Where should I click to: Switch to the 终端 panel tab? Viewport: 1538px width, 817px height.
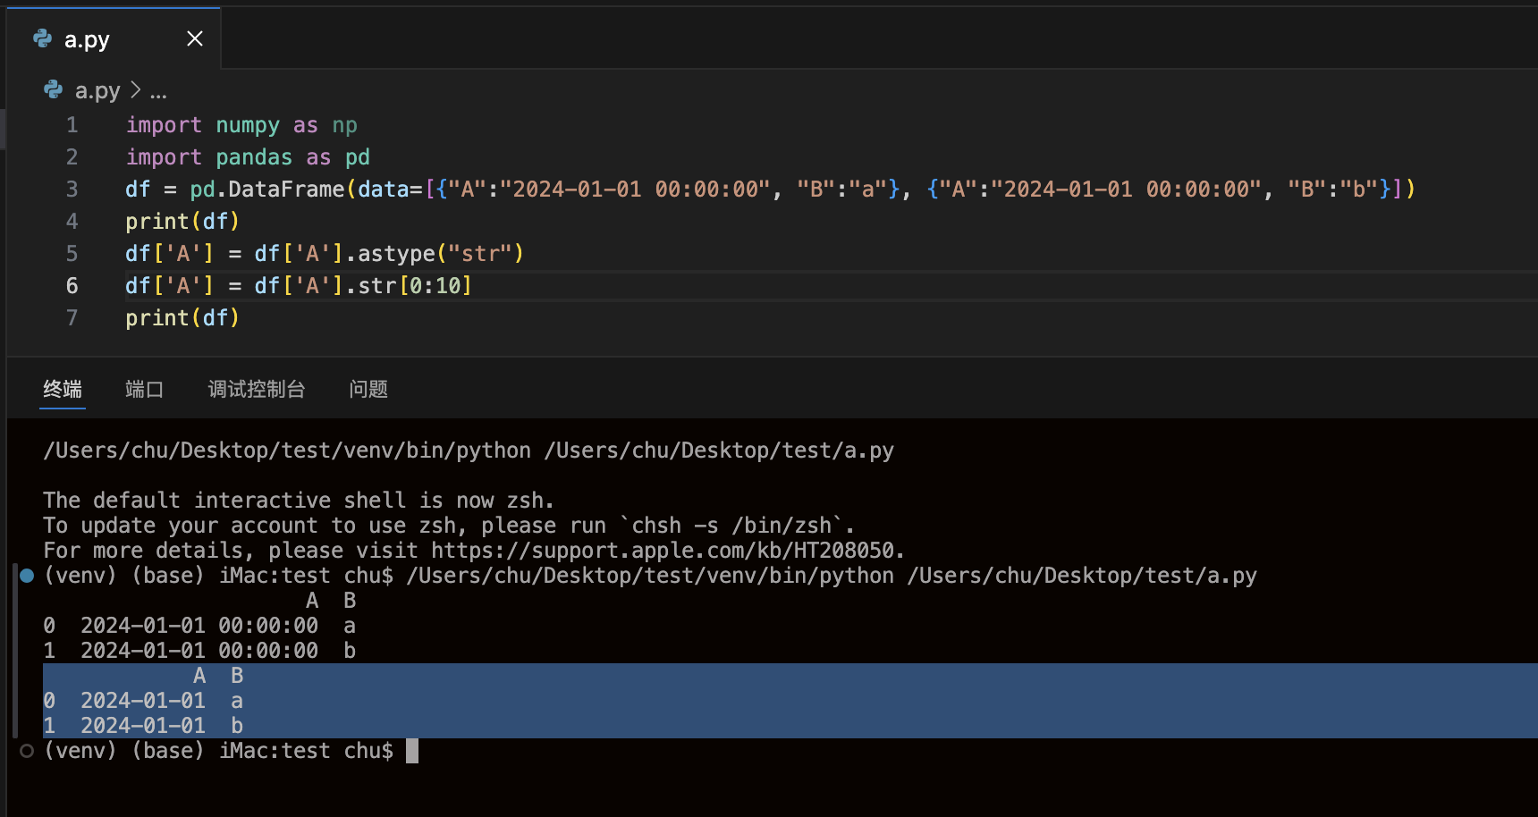tap(63, 389)
